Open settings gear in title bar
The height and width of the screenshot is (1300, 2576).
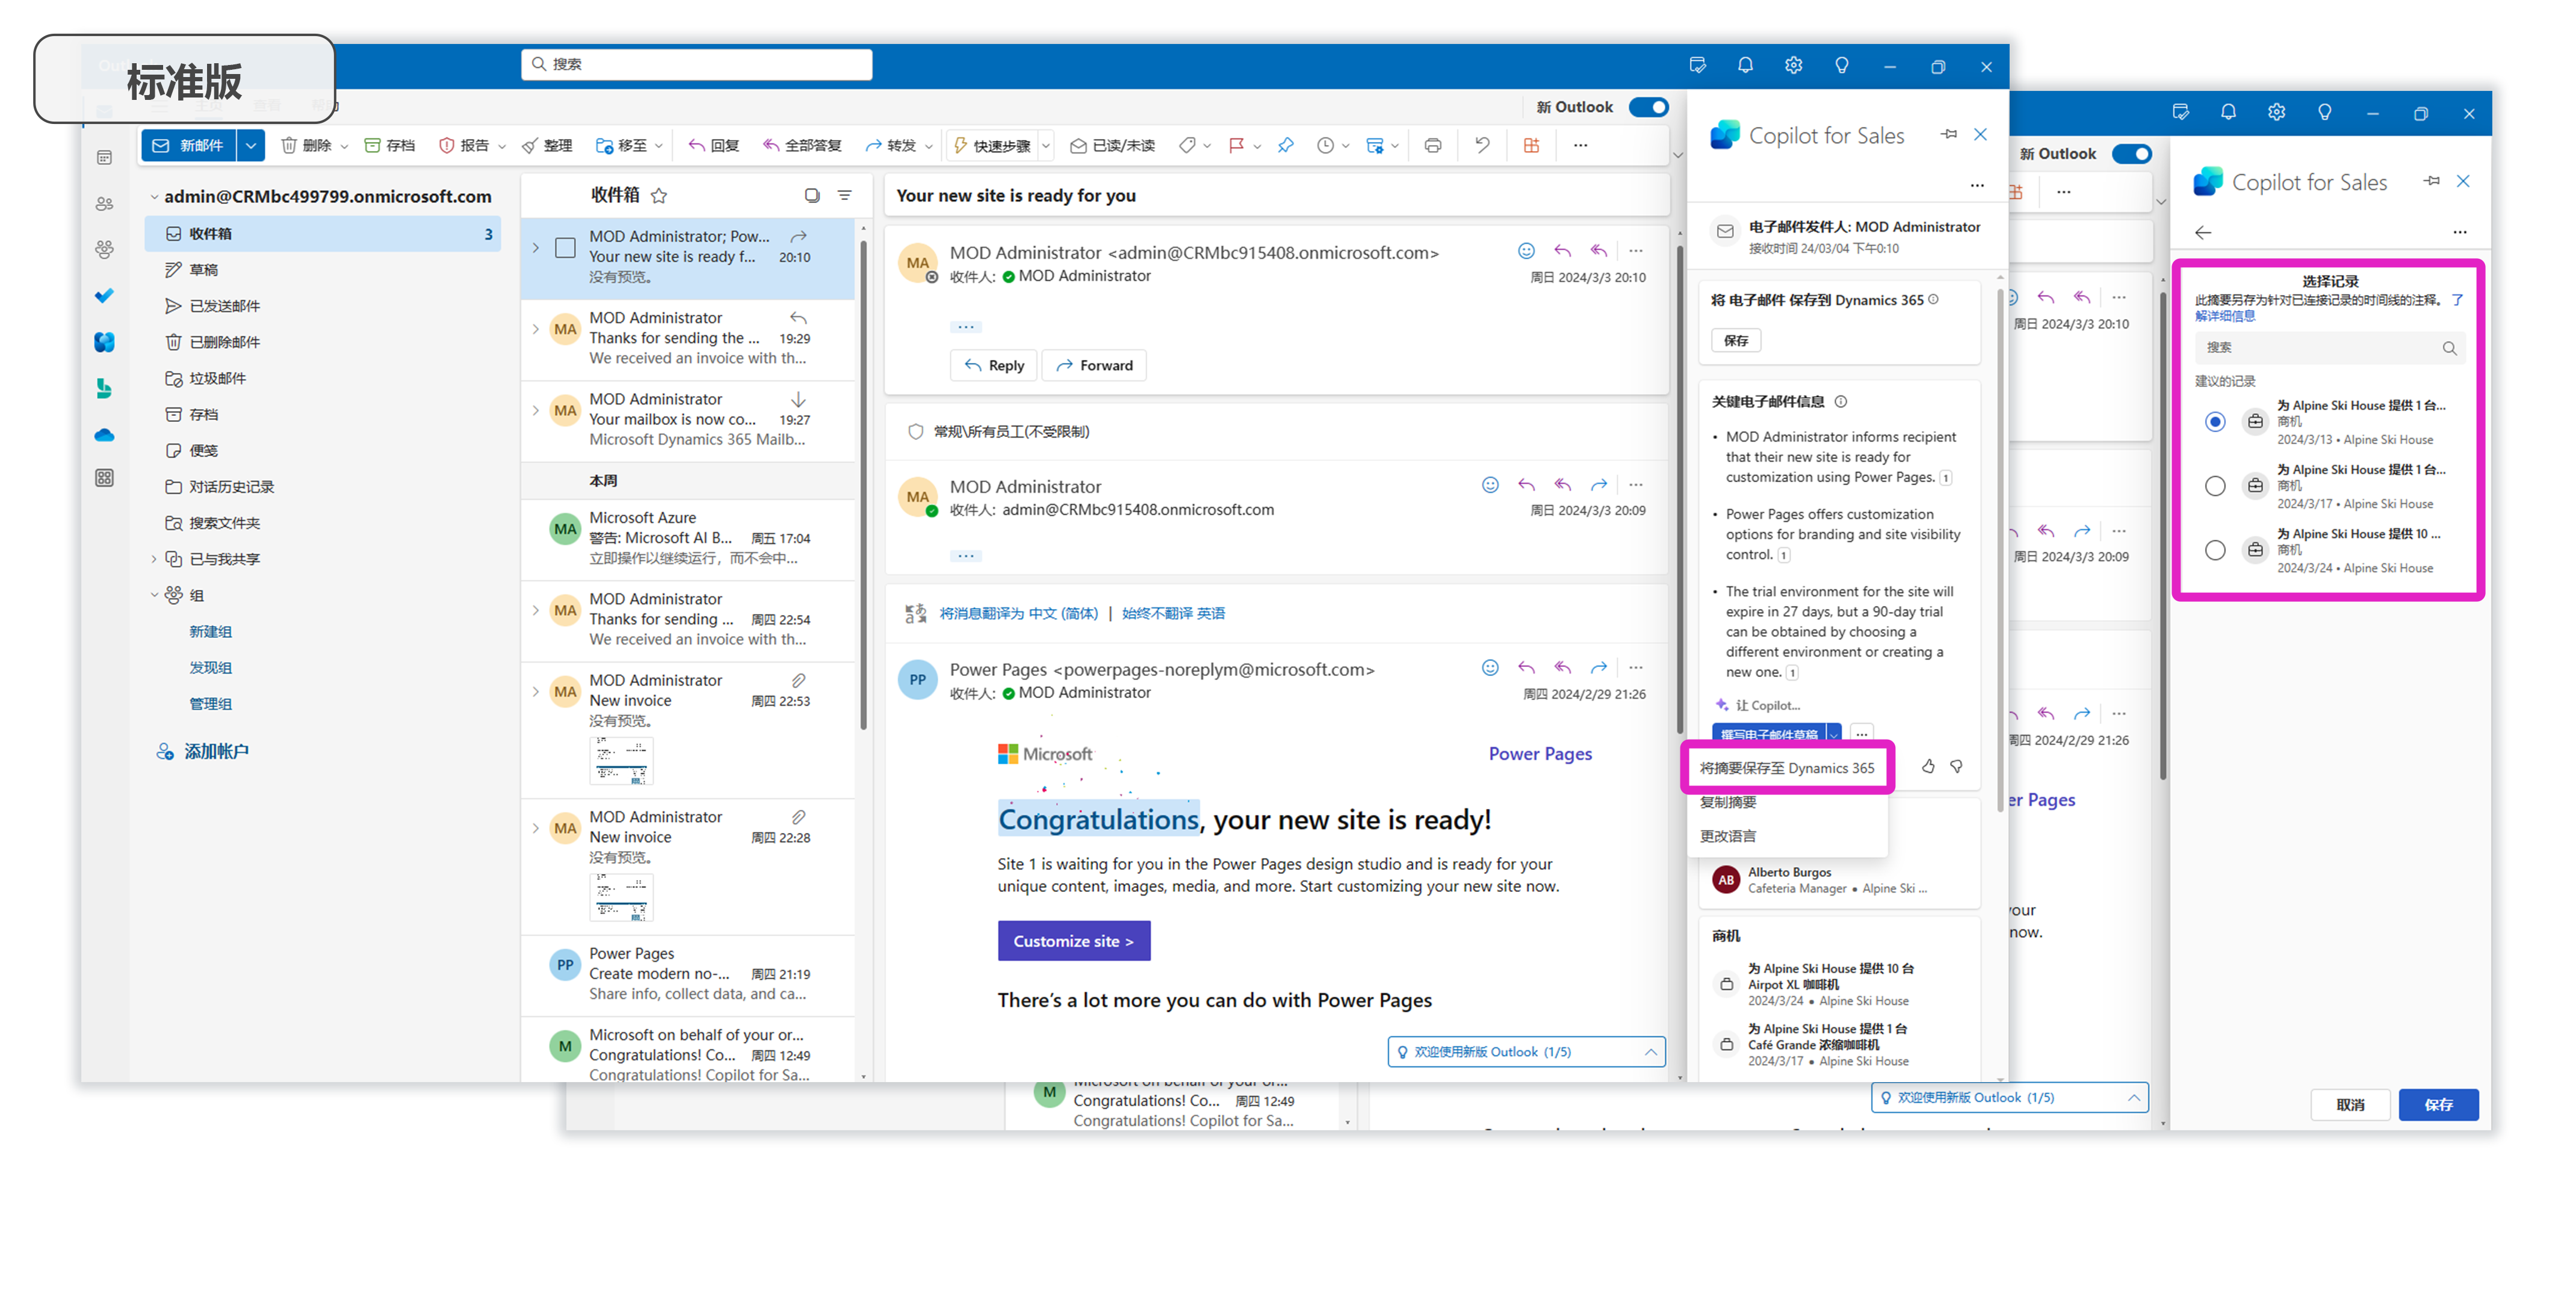pos(1793,66)
